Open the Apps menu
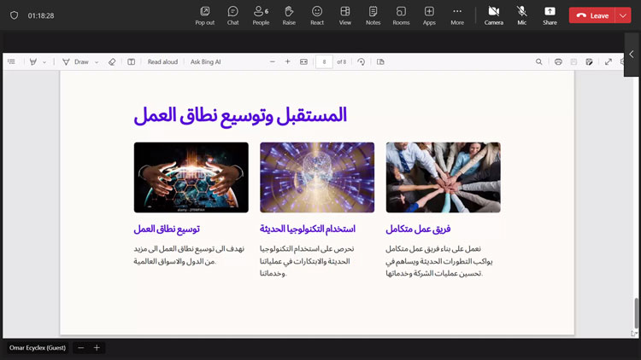Image resolution: width=641 pixels, height=360 pixels. [429, 15]
